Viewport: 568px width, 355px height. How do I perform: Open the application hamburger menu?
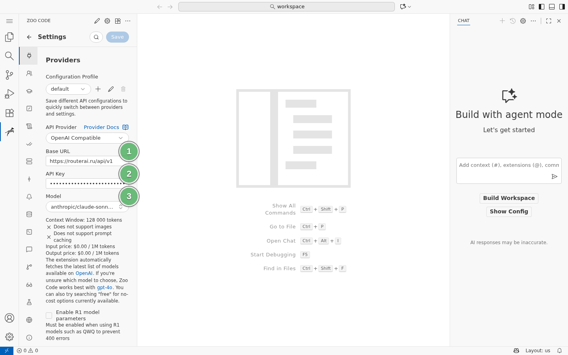[x=9, y=21]
